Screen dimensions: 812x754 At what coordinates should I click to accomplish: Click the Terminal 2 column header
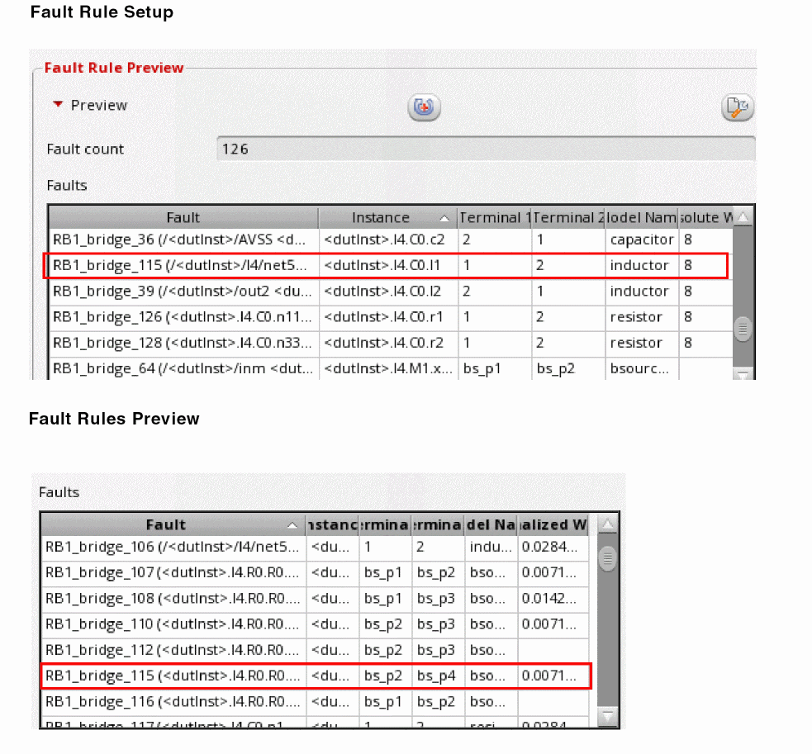pos(568,218)
